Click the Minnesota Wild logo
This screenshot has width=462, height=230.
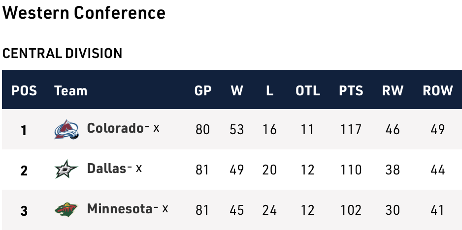tap(66, 210)
